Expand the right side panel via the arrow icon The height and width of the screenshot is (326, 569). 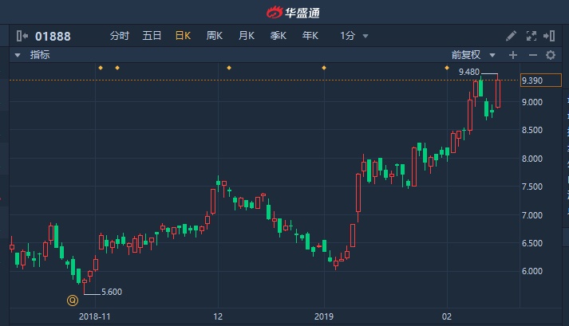pos(549,36)
